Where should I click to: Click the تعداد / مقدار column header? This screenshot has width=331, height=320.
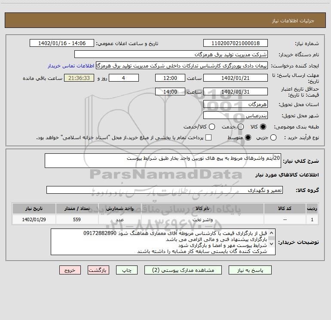click(77, 208)
